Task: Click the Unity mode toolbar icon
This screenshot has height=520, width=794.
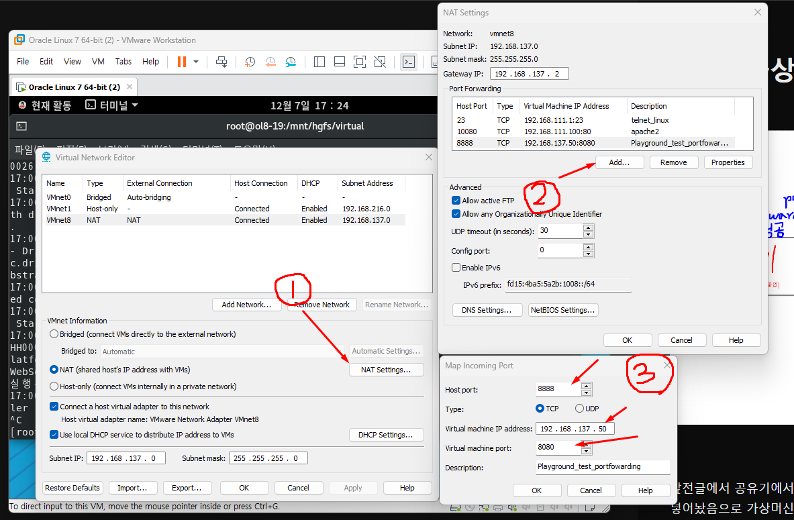Action: 380,62
